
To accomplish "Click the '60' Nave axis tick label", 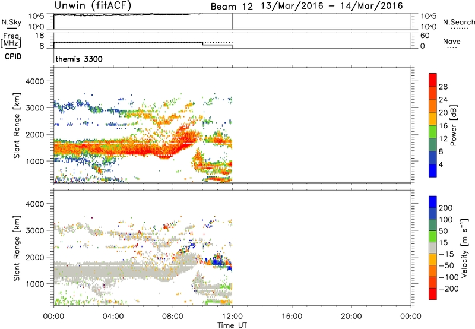I will (425, 36).
